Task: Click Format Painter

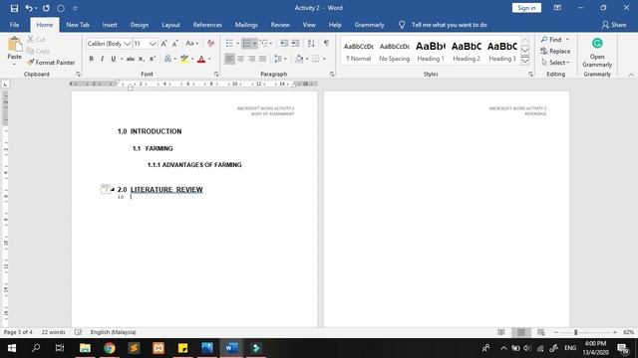Action: tap(51, 63)
